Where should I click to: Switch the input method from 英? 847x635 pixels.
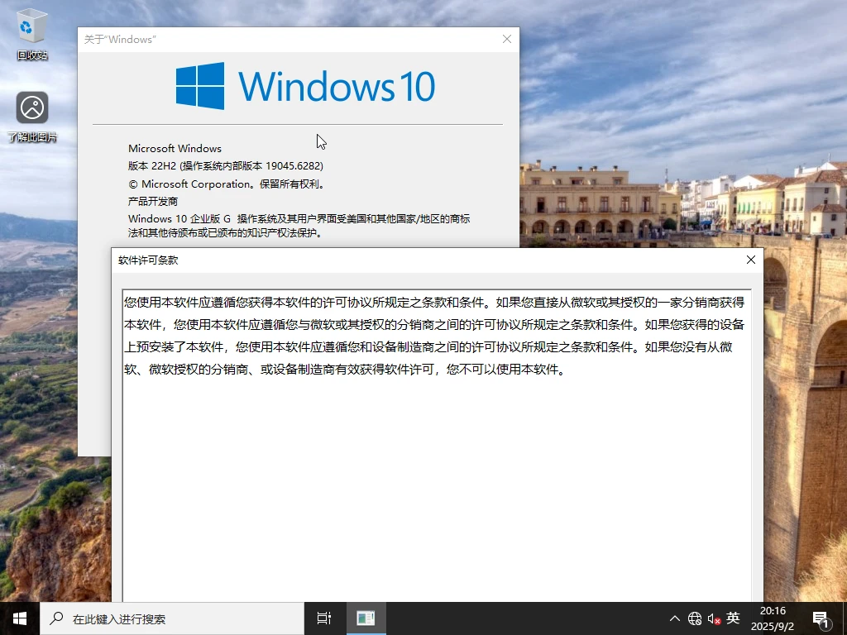pos(732,618)
